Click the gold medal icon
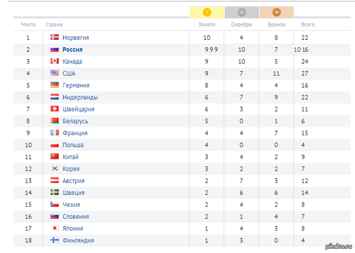 (207, 12)
